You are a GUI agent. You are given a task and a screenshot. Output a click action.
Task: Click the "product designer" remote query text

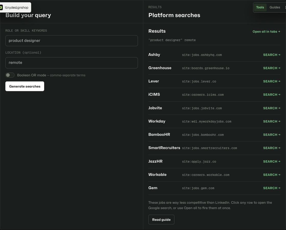[172, 40]
